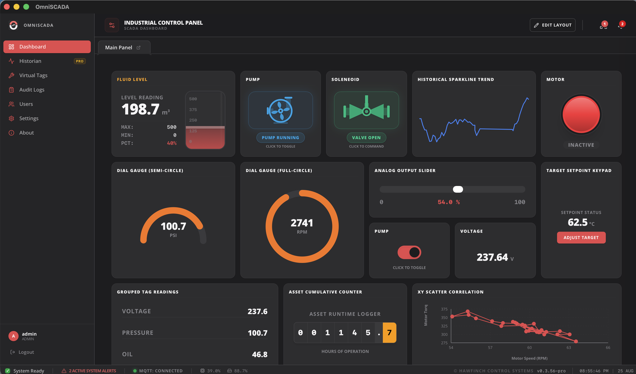Image resolution: width=636 pixels, height=374 pixels.
Task: Go to the Virtual Tags page
Action: [x=47, y=75]
